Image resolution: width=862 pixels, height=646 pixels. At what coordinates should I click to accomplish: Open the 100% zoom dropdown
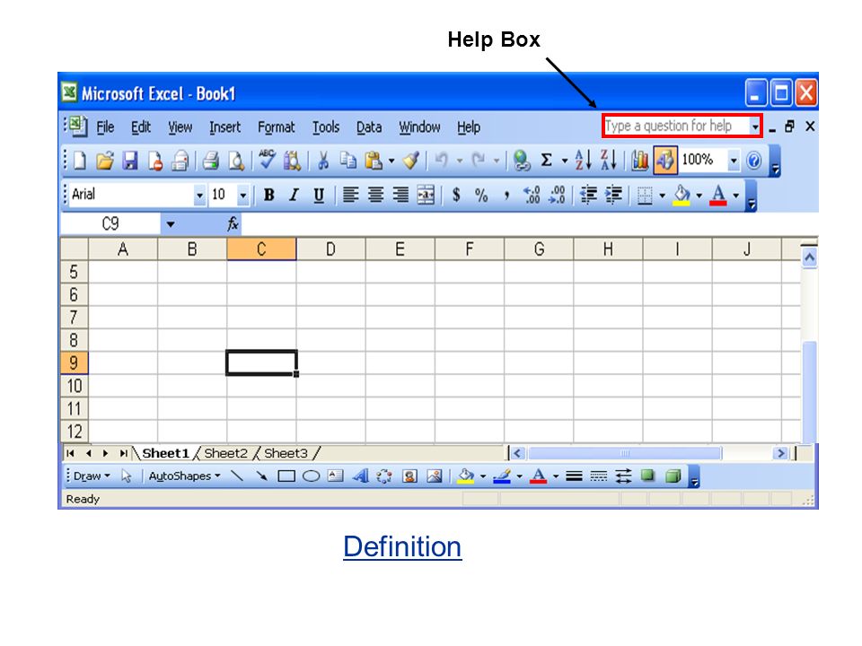[x=734, y=161]
